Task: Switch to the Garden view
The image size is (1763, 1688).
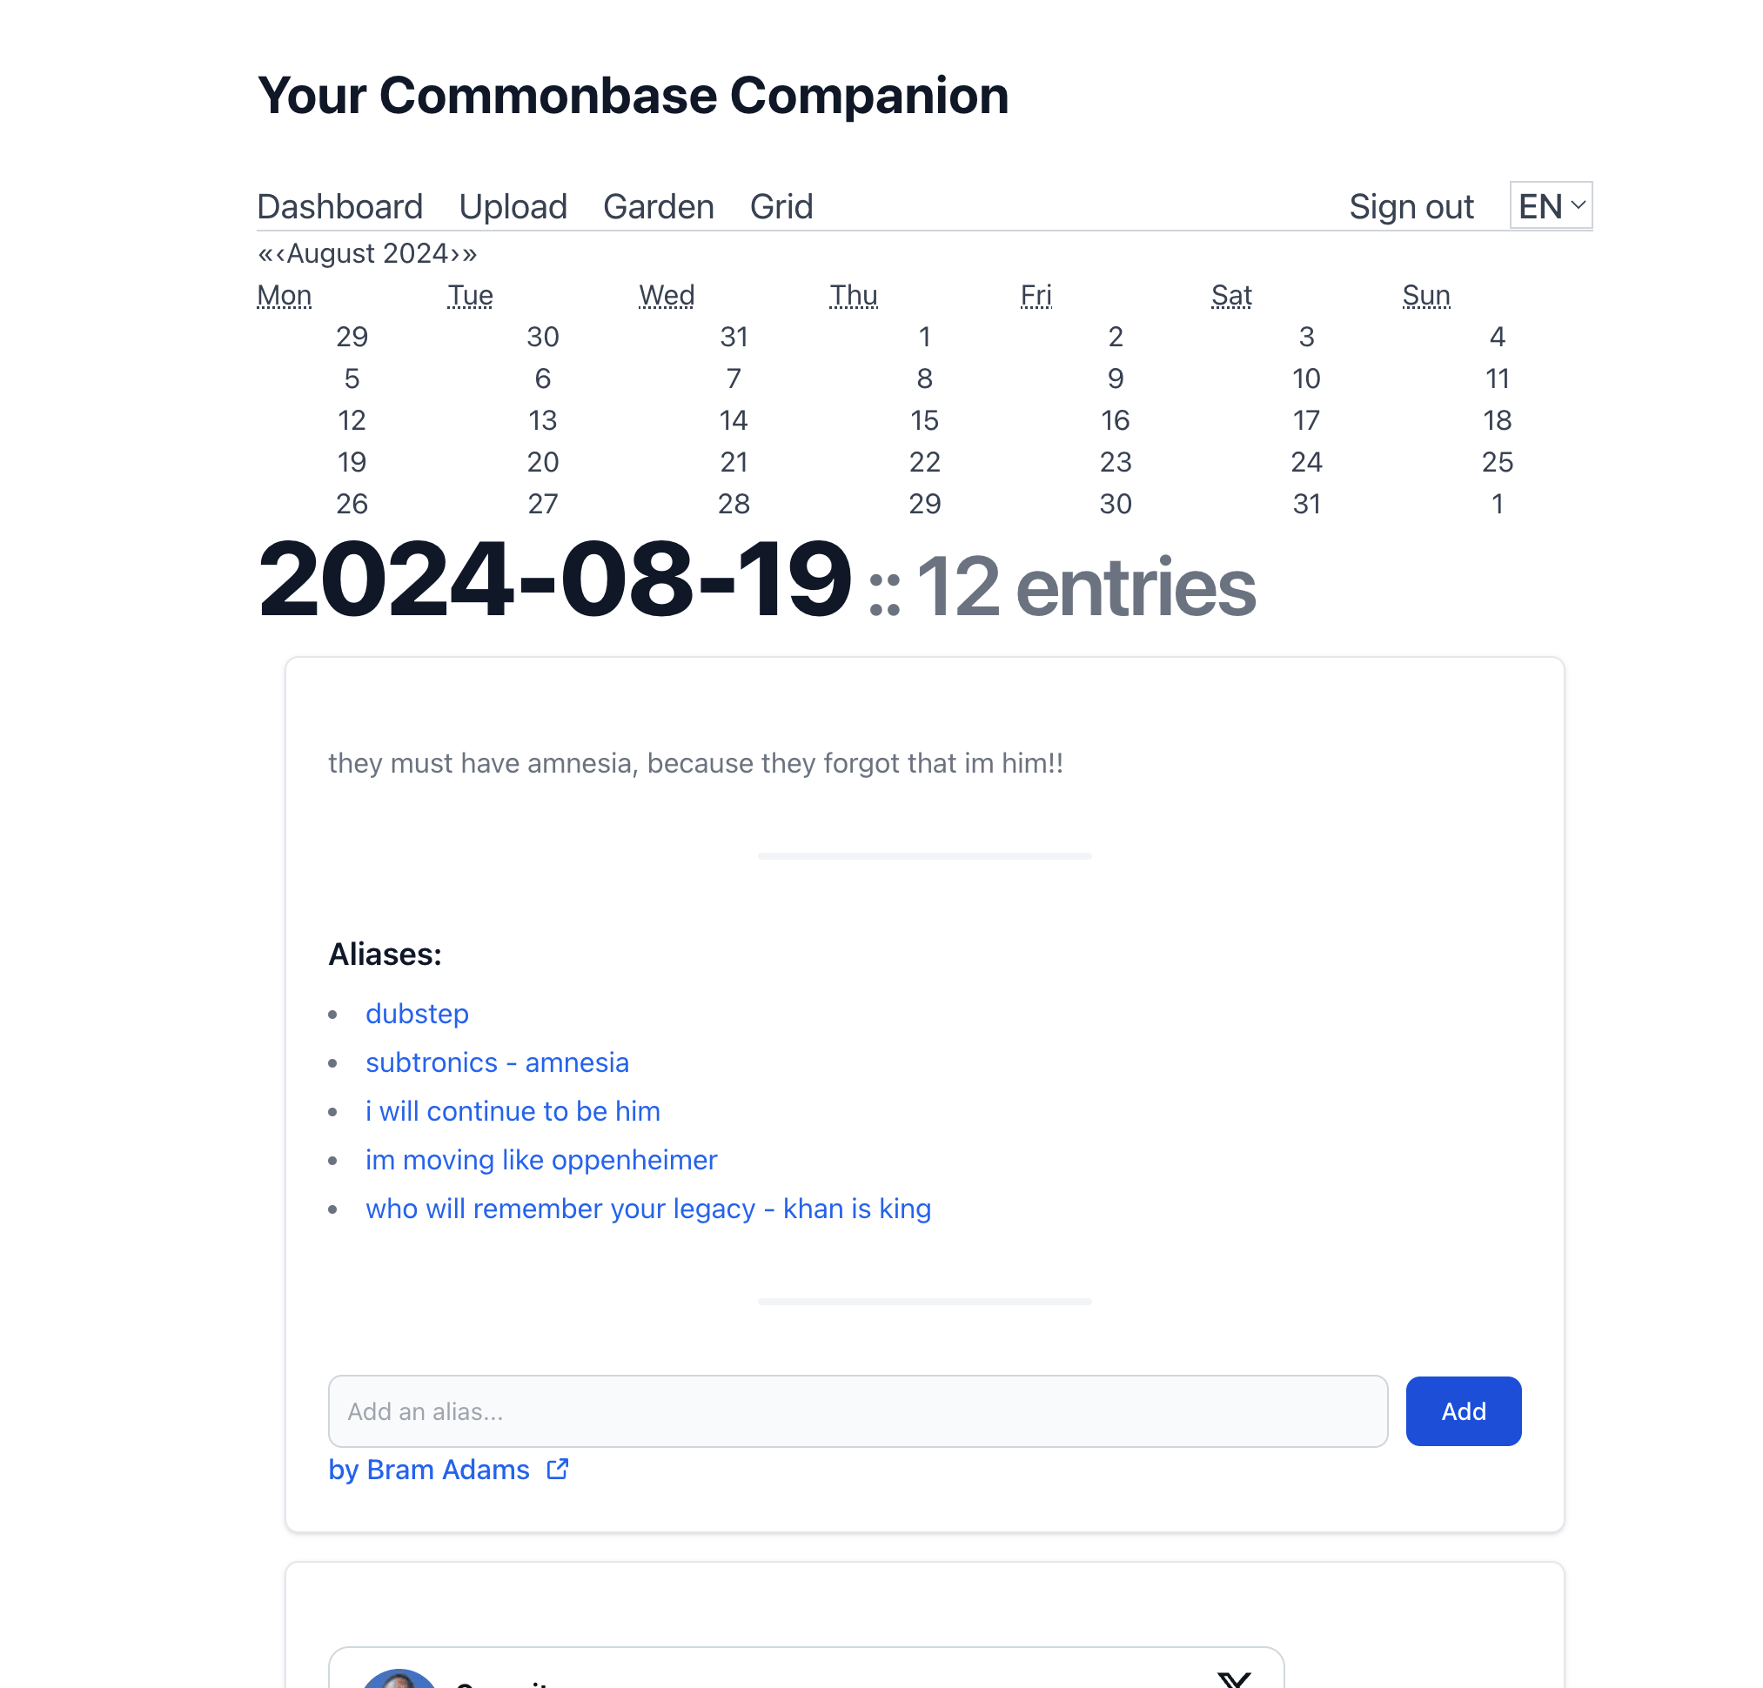Action: 658,207
